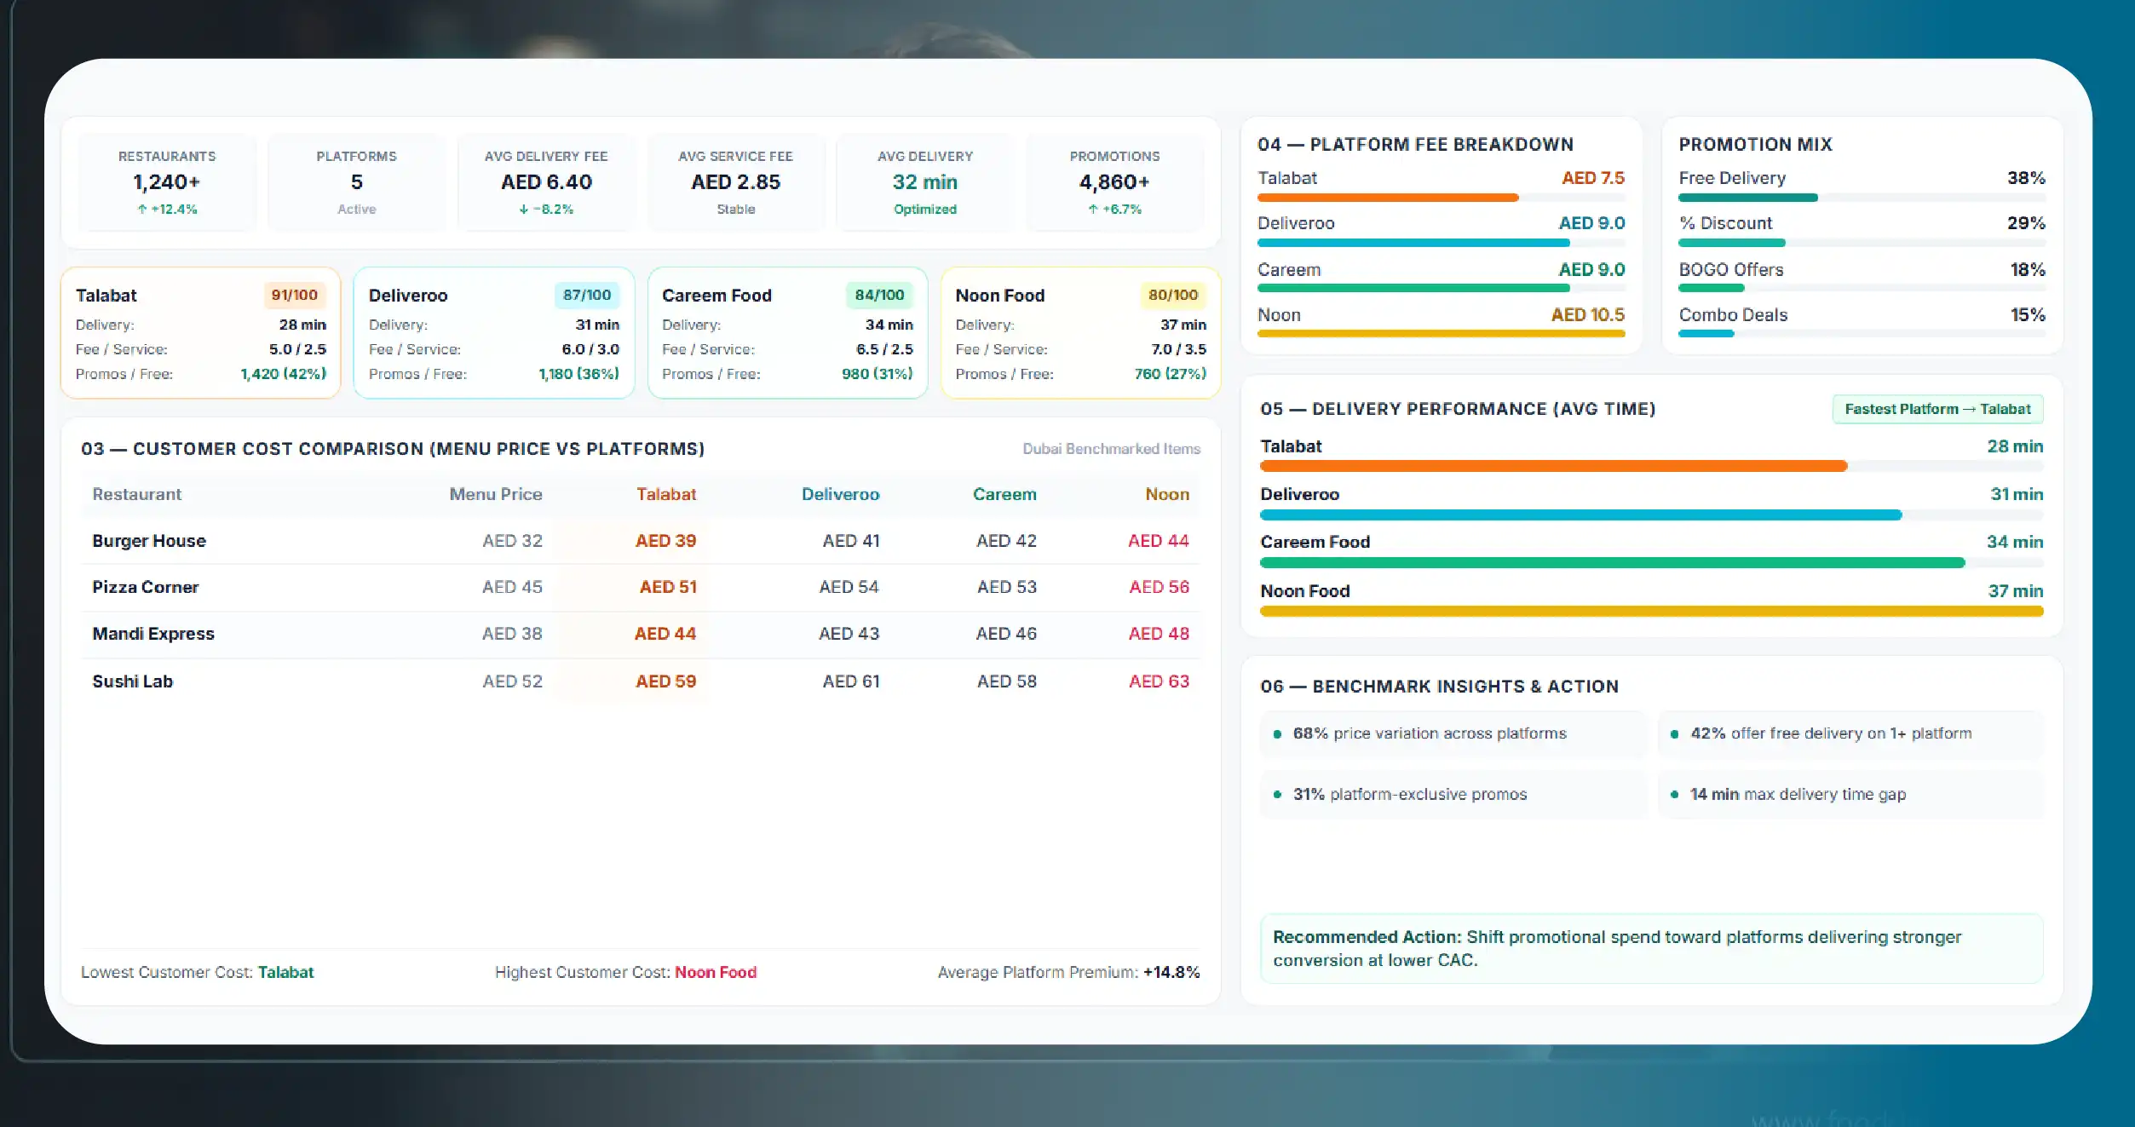The height and width of the screenshot is (1127, 2135).
Task: Select the Mandi Express table row name
Action: click(x=153, y=634)
